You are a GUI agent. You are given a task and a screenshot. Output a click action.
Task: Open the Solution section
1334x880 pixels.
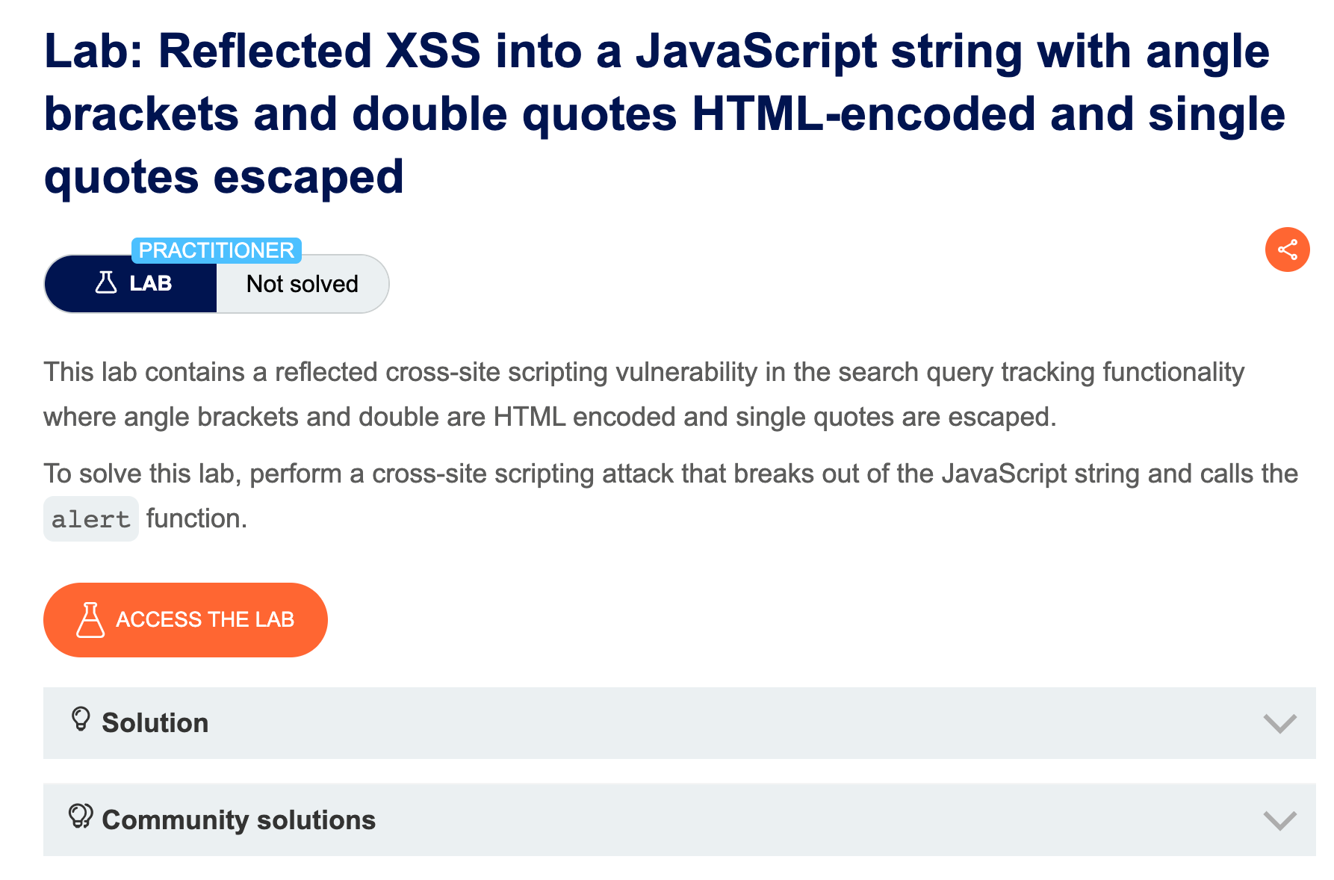679,723
